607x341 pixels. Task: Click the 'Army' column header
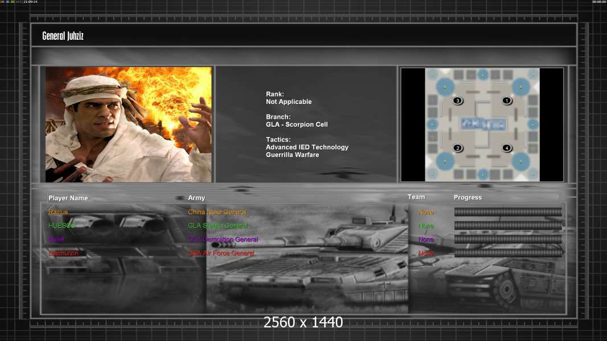click(196, 198)
